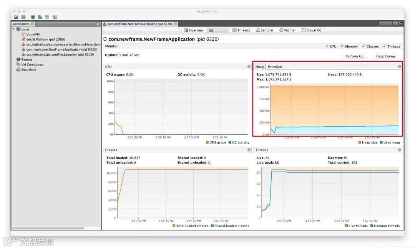Close the Heap graph panel
Screen dimensions: 415x249
pyautogui.click(x=400, y=67)
